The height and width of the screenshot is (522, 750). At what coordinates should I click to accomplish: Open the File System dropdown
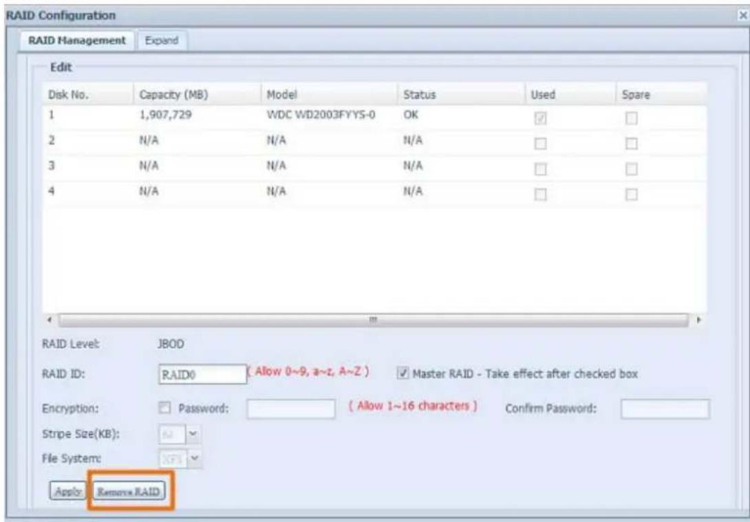point(193,457)
